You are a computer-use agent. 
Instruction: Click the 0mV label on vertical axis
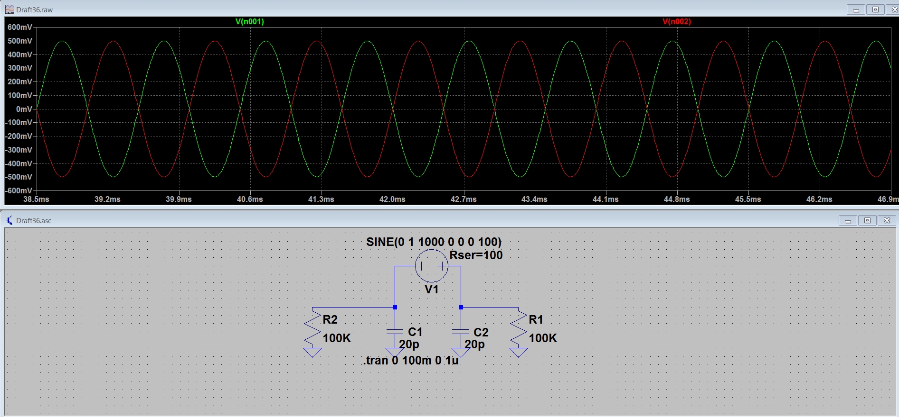coord(24,109)
